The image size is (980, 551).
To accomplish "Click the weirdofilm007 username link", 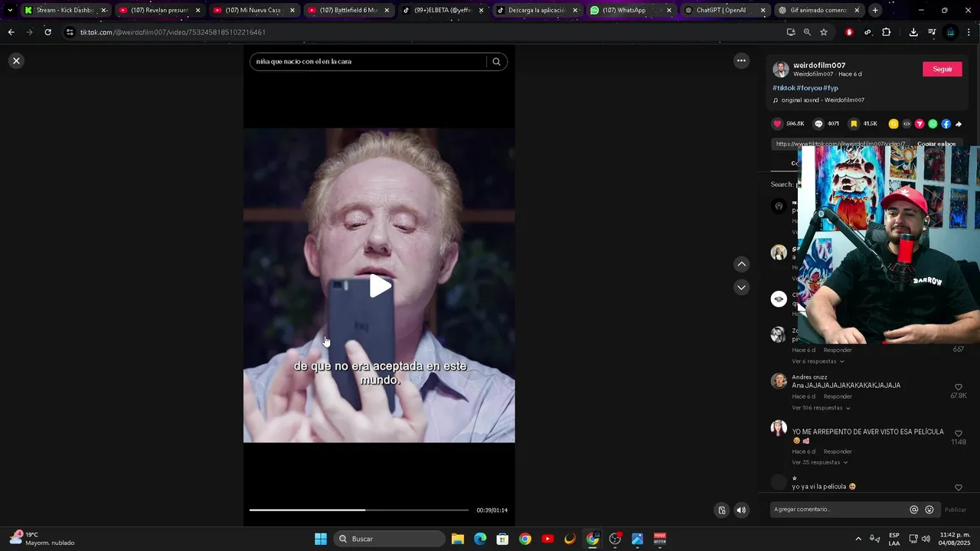I will pyautogui.click(x=819, y=65).
